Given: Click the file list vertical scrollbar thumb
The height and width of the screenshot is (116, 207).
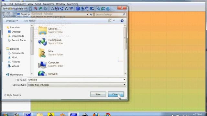Looking at the screenshot, I should 125,38.
